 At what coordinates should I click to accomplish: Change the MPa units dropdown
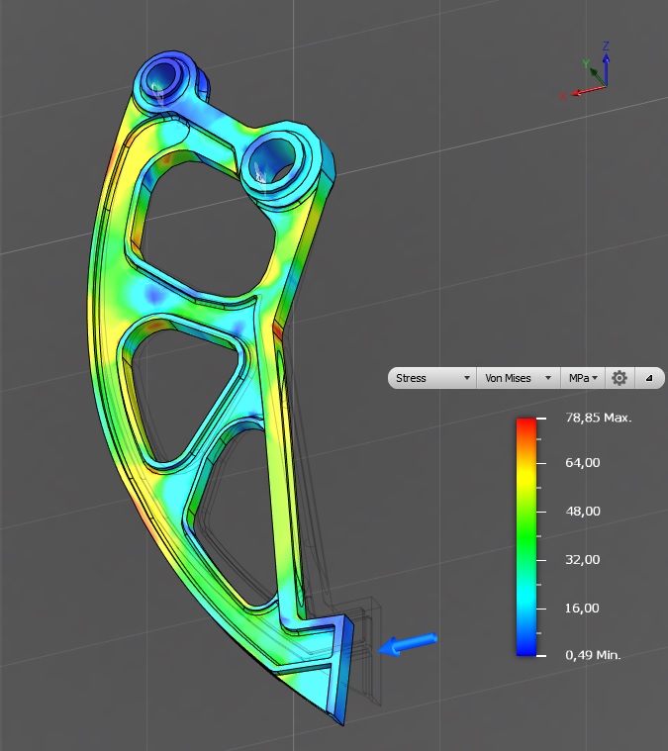coord(583,378)
